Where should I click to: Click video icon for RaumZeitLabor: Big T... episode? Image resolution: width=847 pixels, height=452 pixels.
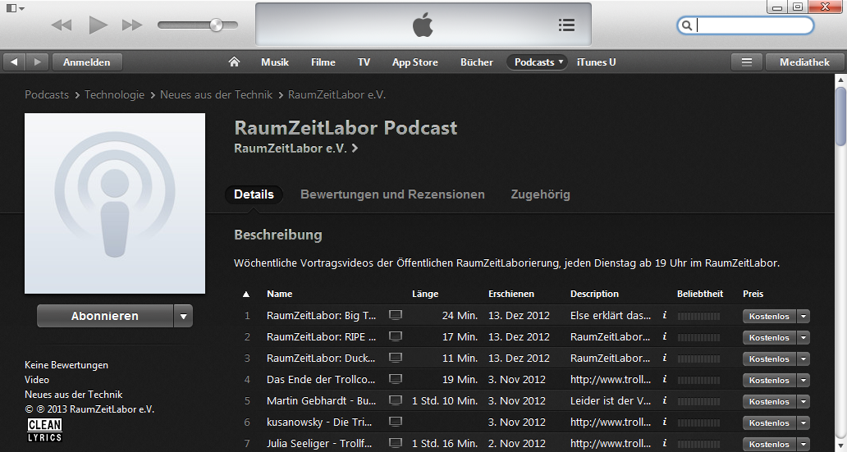pos(396,315)
